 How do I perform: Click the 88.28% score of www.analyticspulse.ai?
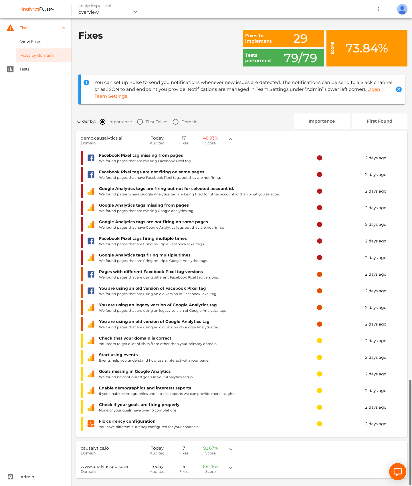(210, 467)
